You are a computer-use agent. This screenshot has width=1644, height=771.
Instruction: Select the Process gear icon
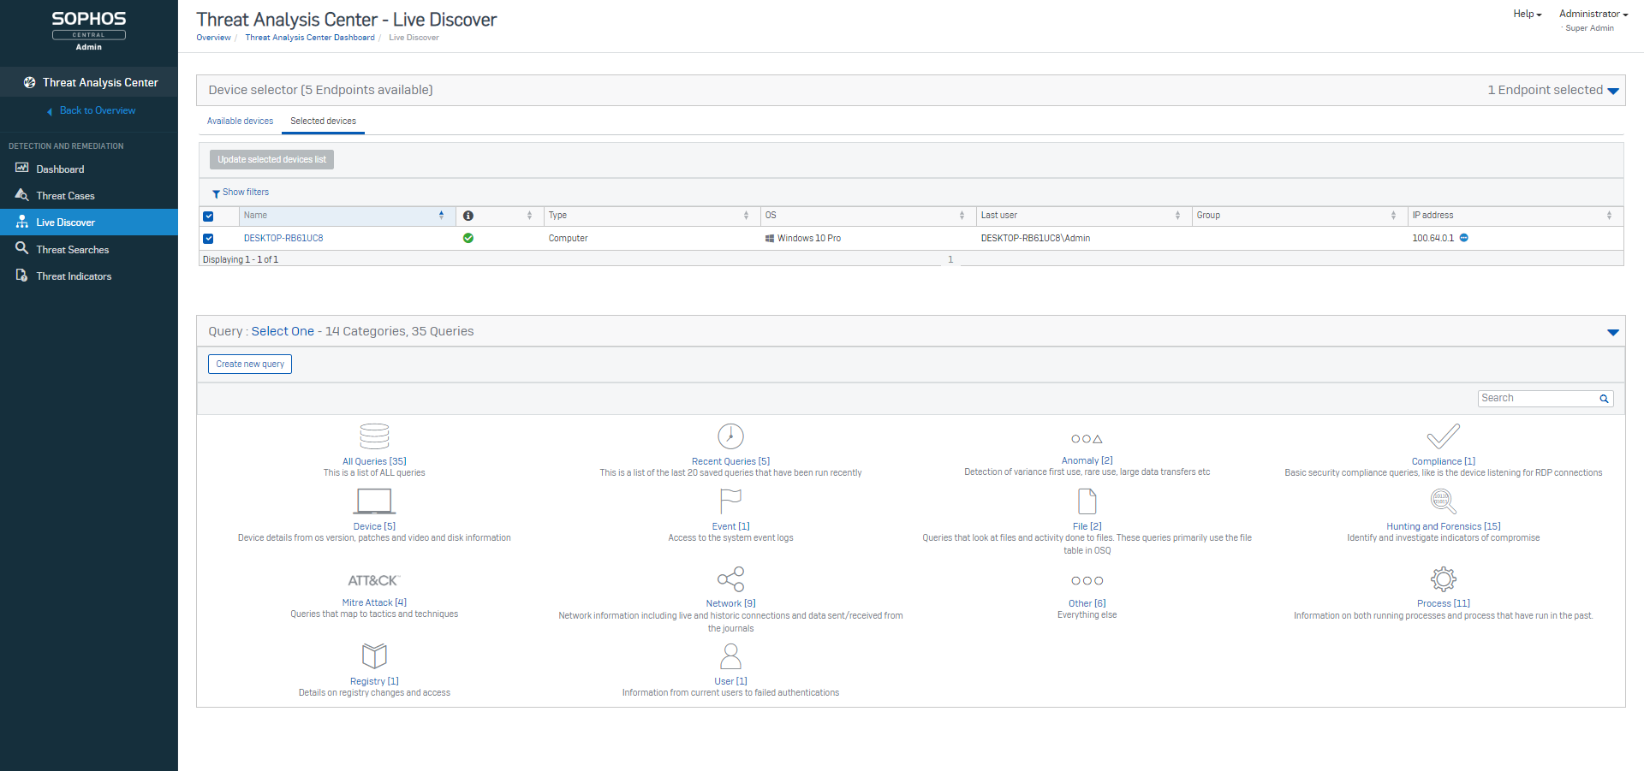1443,579
